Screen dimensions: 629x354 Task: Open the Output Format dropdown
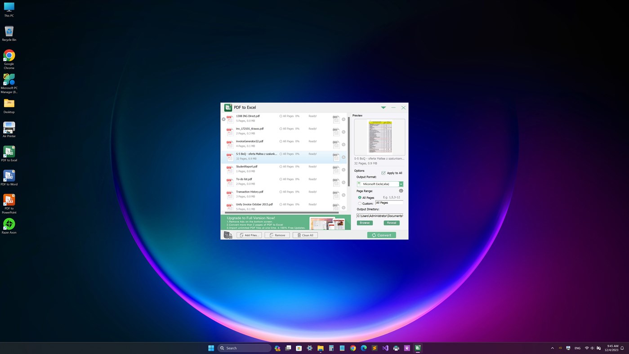click(x=400, y=184)
